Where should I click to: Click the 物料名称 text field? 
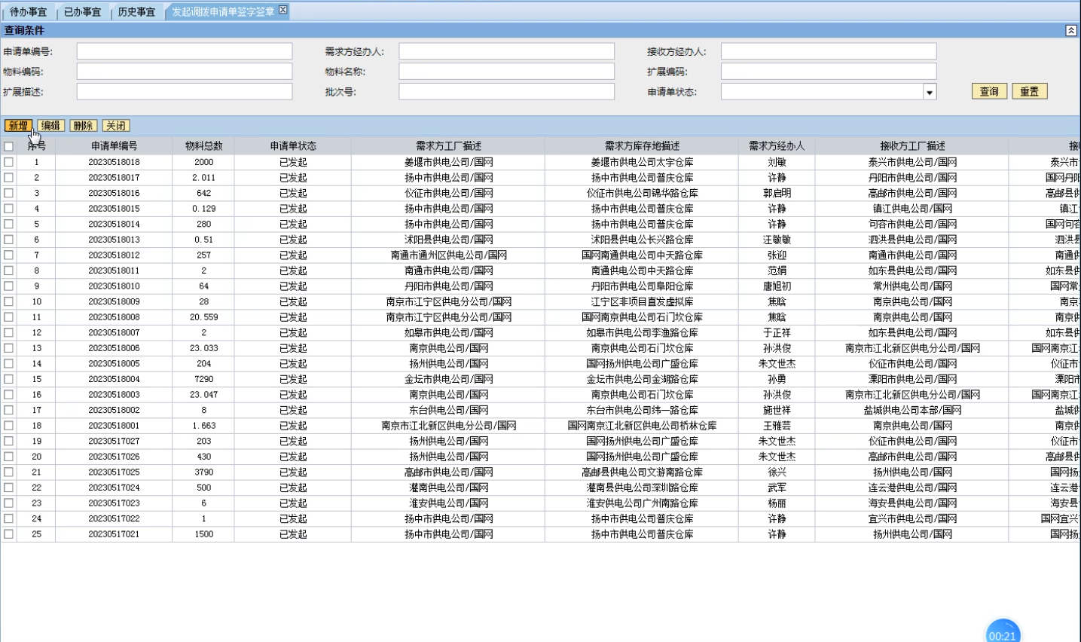506,72
